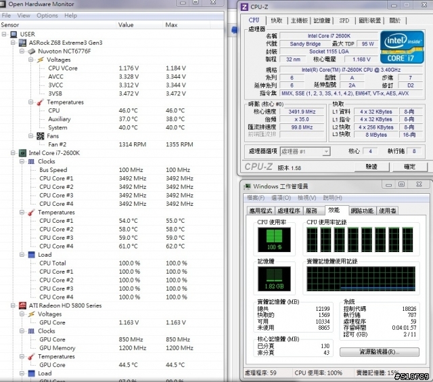Collapse the ASRock Z68 Extreme3 Gen3 node
The width and height of the screenshot is (433, 382).
click(13, 43)
